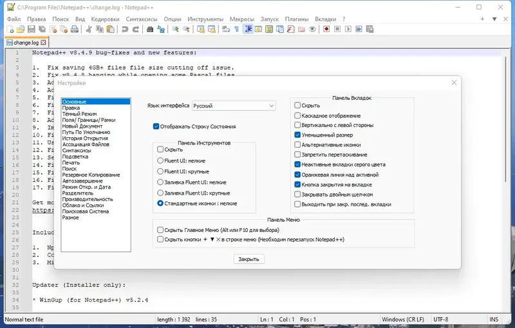
Task: Select Заливка Fluent UI: крупные option
Action: coord(160,193)
